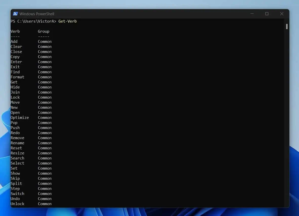The width and height of the screenshot is (299, 216).
Task: Click the Verb column header
Action: [15, 31]
